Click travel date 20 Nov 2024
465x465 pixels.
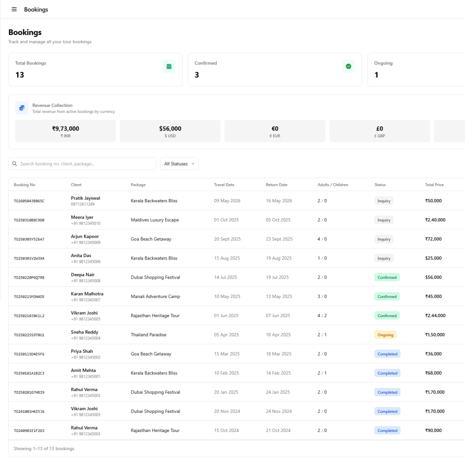point(227,412)
